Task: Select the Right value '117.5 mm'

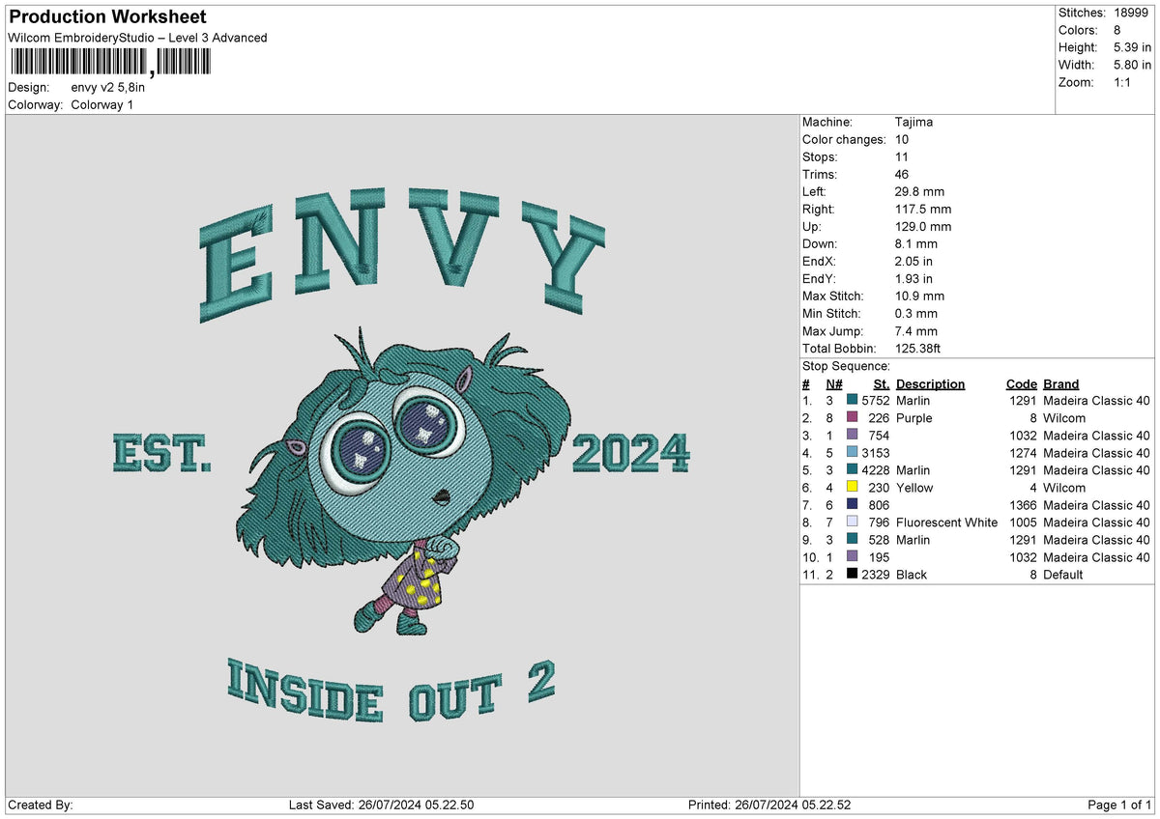Action: [923, 210]
